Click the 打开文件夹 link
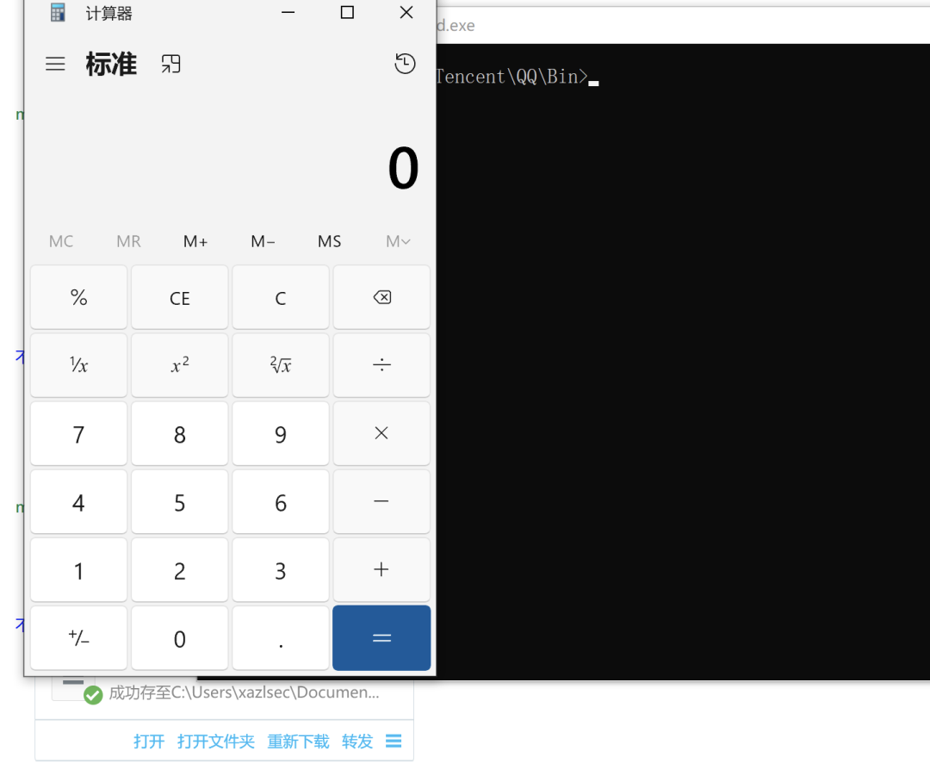Screen dimensions: 930x782 coord(216,741)
